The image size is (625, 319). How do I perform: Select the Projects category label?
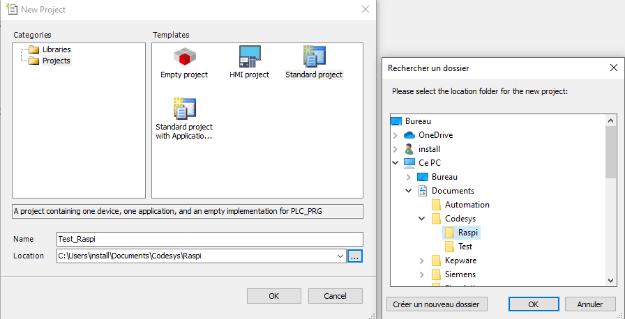pyautogui.click(x=57, y=61)
